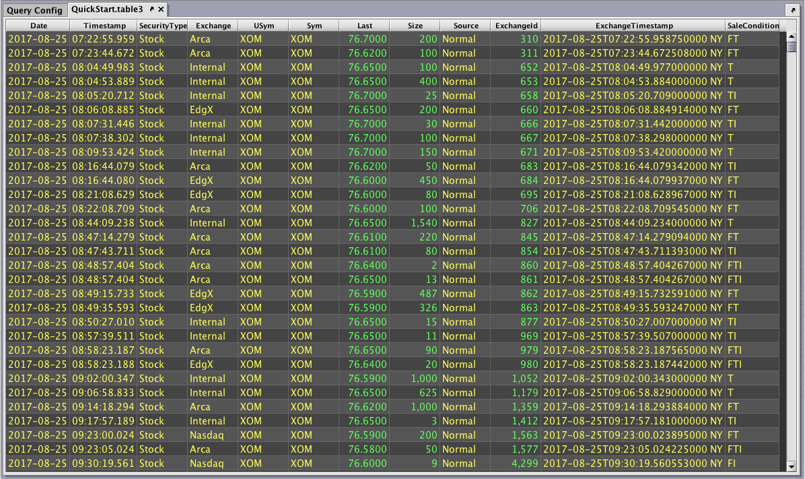Switch to the Query Config tab
805x479 pixels.
tap(34, 10)
